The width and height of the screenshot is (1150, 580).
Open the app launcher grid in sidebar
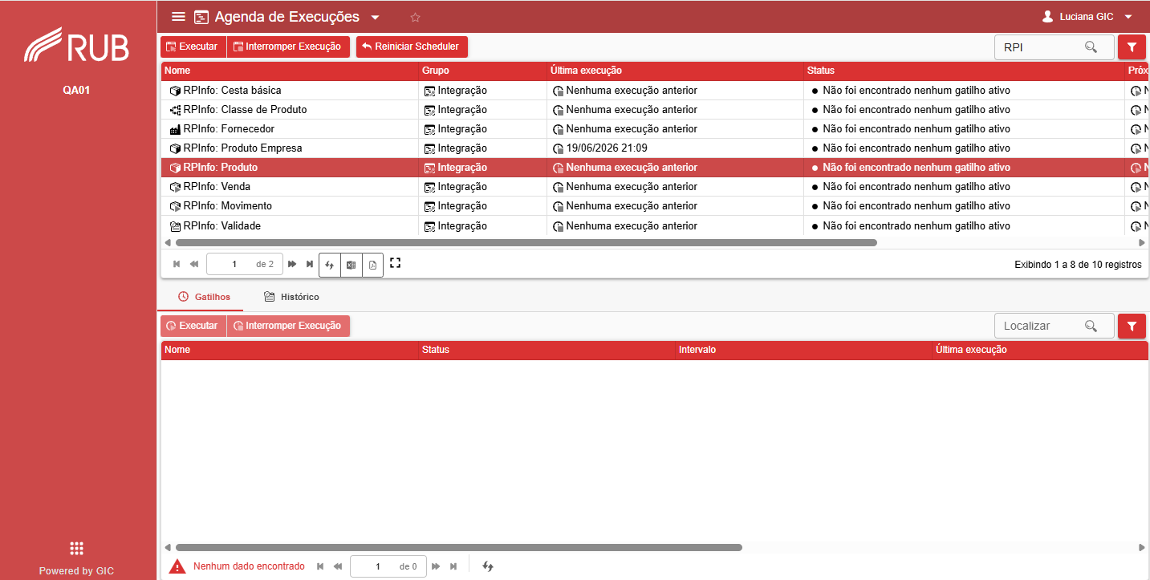tap(77, 549)
